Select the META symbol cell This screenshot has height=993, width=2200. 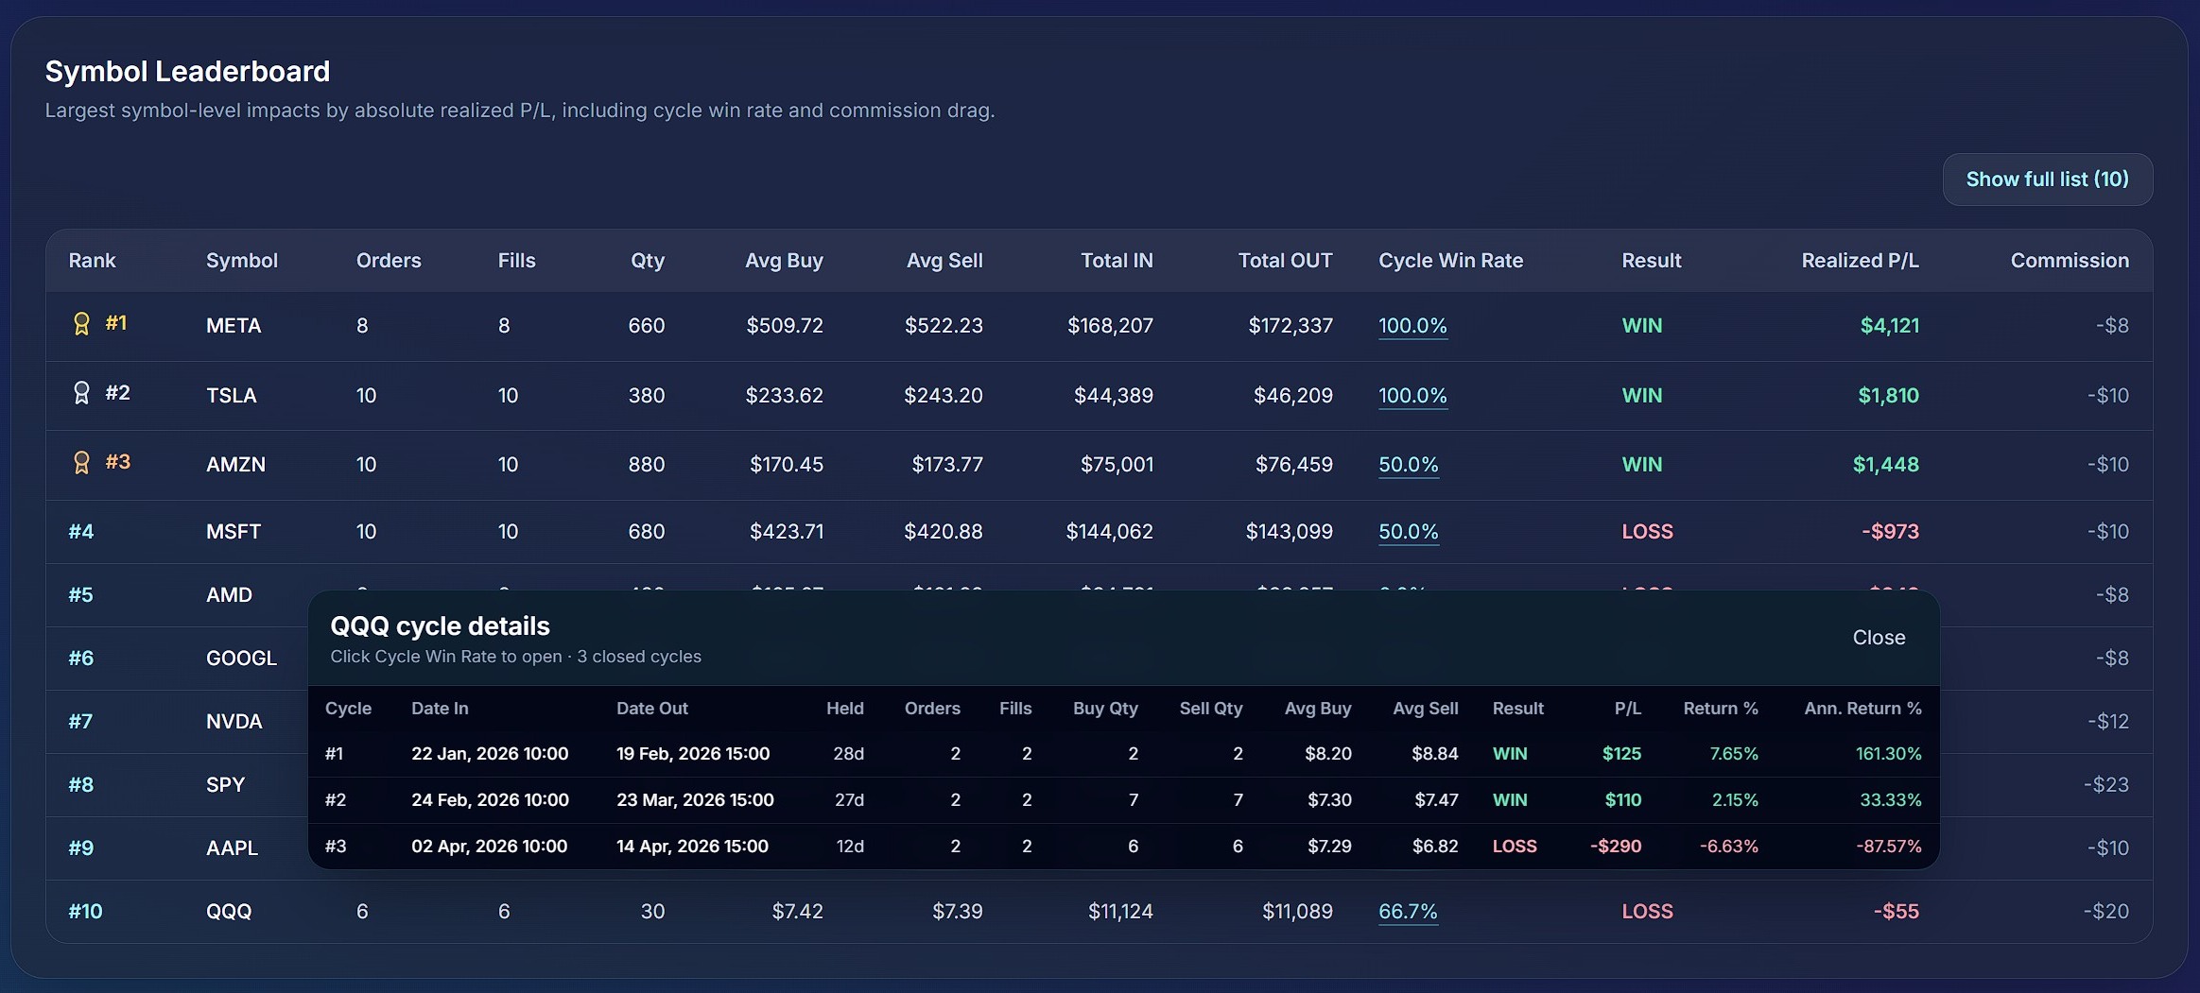coord(234,326)
